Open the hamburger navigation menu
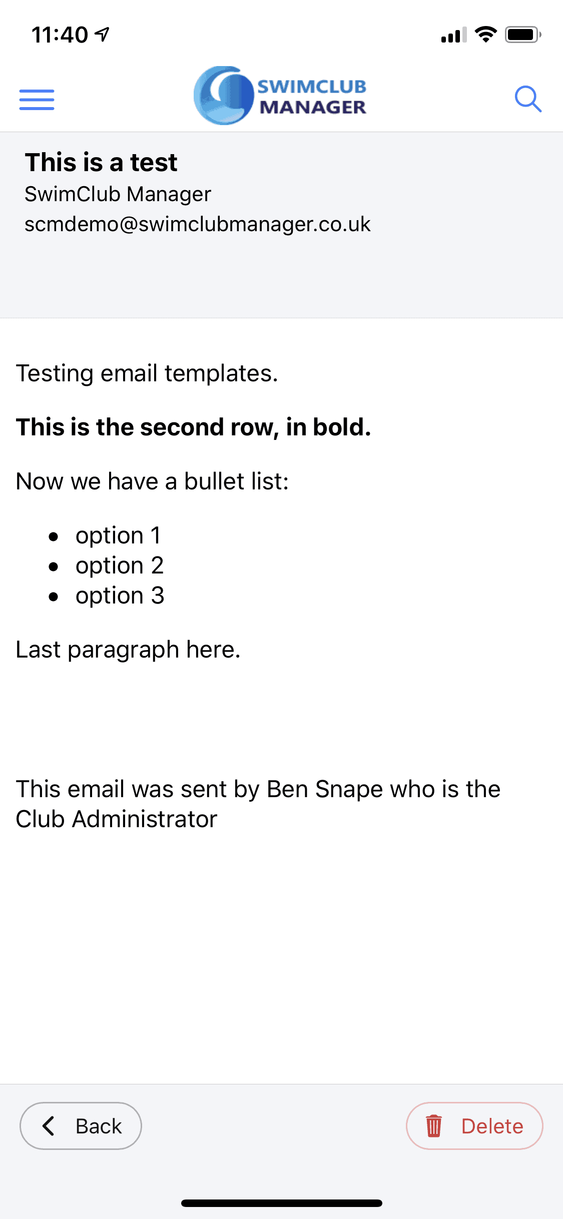563x1219 pixels. tap(37, 100)
